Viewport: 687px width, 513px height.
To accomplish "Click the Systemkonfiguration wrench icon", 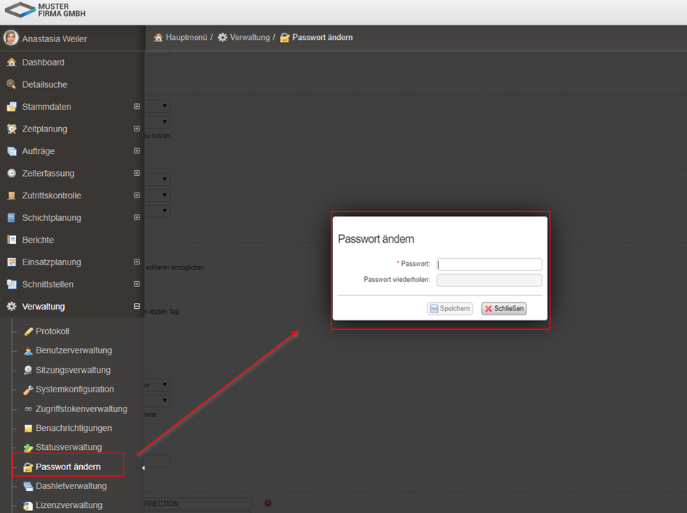I will pos(28,389).
